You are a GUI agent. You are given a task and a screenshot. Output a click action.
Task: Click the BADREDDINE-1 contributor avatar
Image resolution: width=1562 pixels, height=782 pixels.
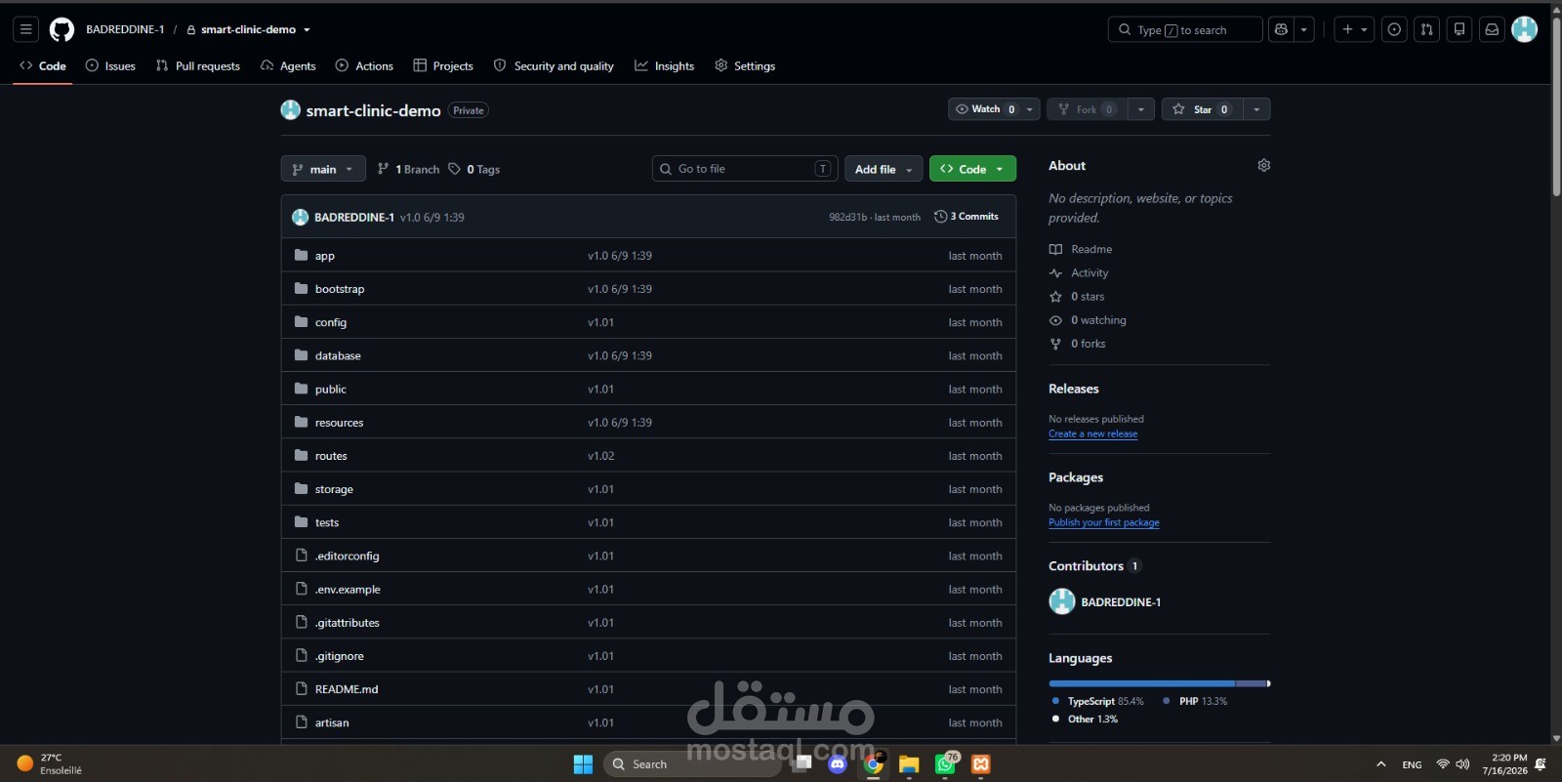coord(1061,601)
